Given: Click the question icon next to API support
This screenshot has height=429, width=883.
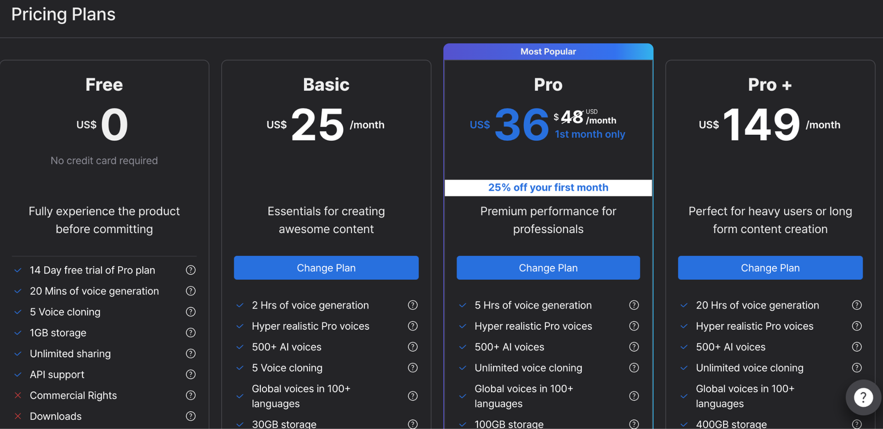Looking at the screenshot, I should (190, 374).
